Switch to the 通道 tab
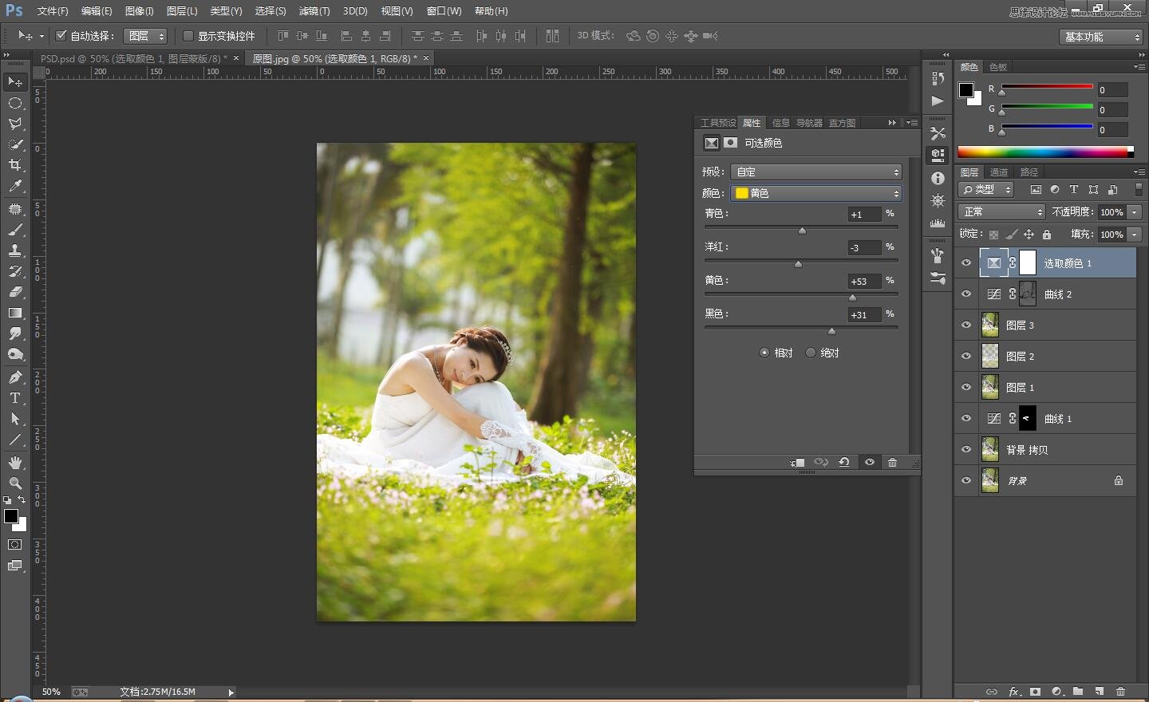1149x702 pixels. tap(999, 172)
